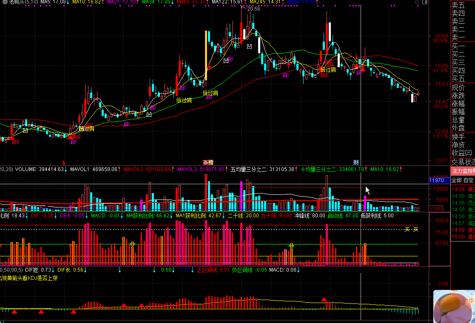
Task: Click the 主力监控 panel header
Action: pos(464,171)
